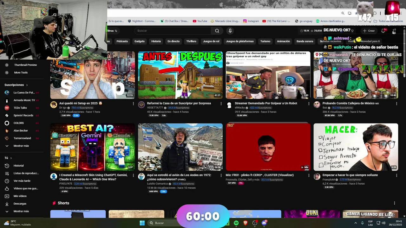Open the HACER list video thumbnail
The image size is (406, 228).
(356, 147)
